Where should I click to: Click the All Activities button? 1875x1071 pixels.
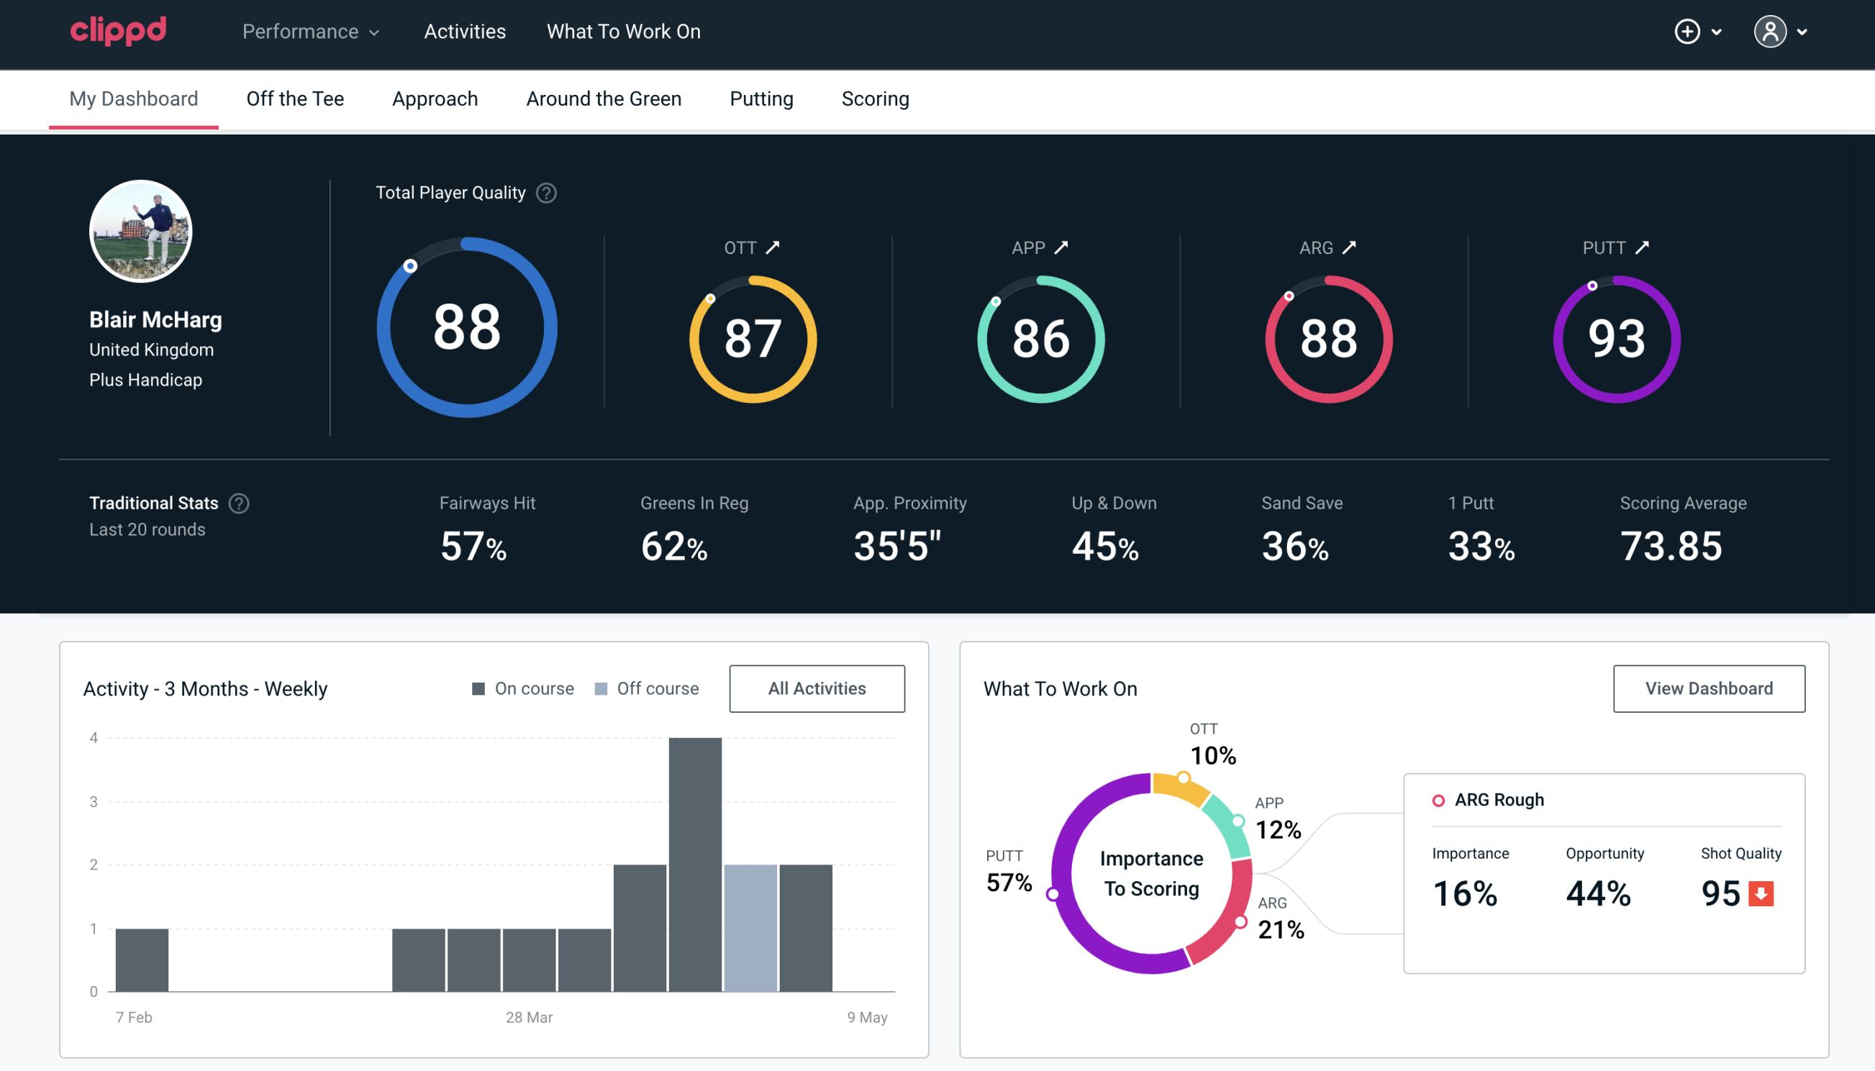[x=817, y=688]
